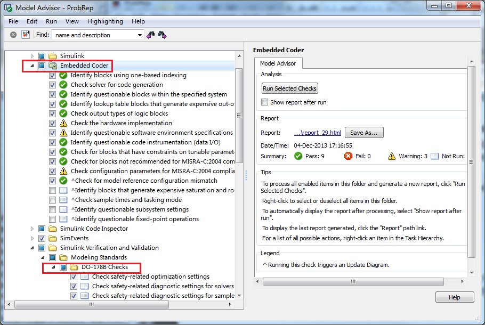The width and height of the screenshot is (485, 325).
Task: Open the Edit menu
Action: tap(32, 21)
